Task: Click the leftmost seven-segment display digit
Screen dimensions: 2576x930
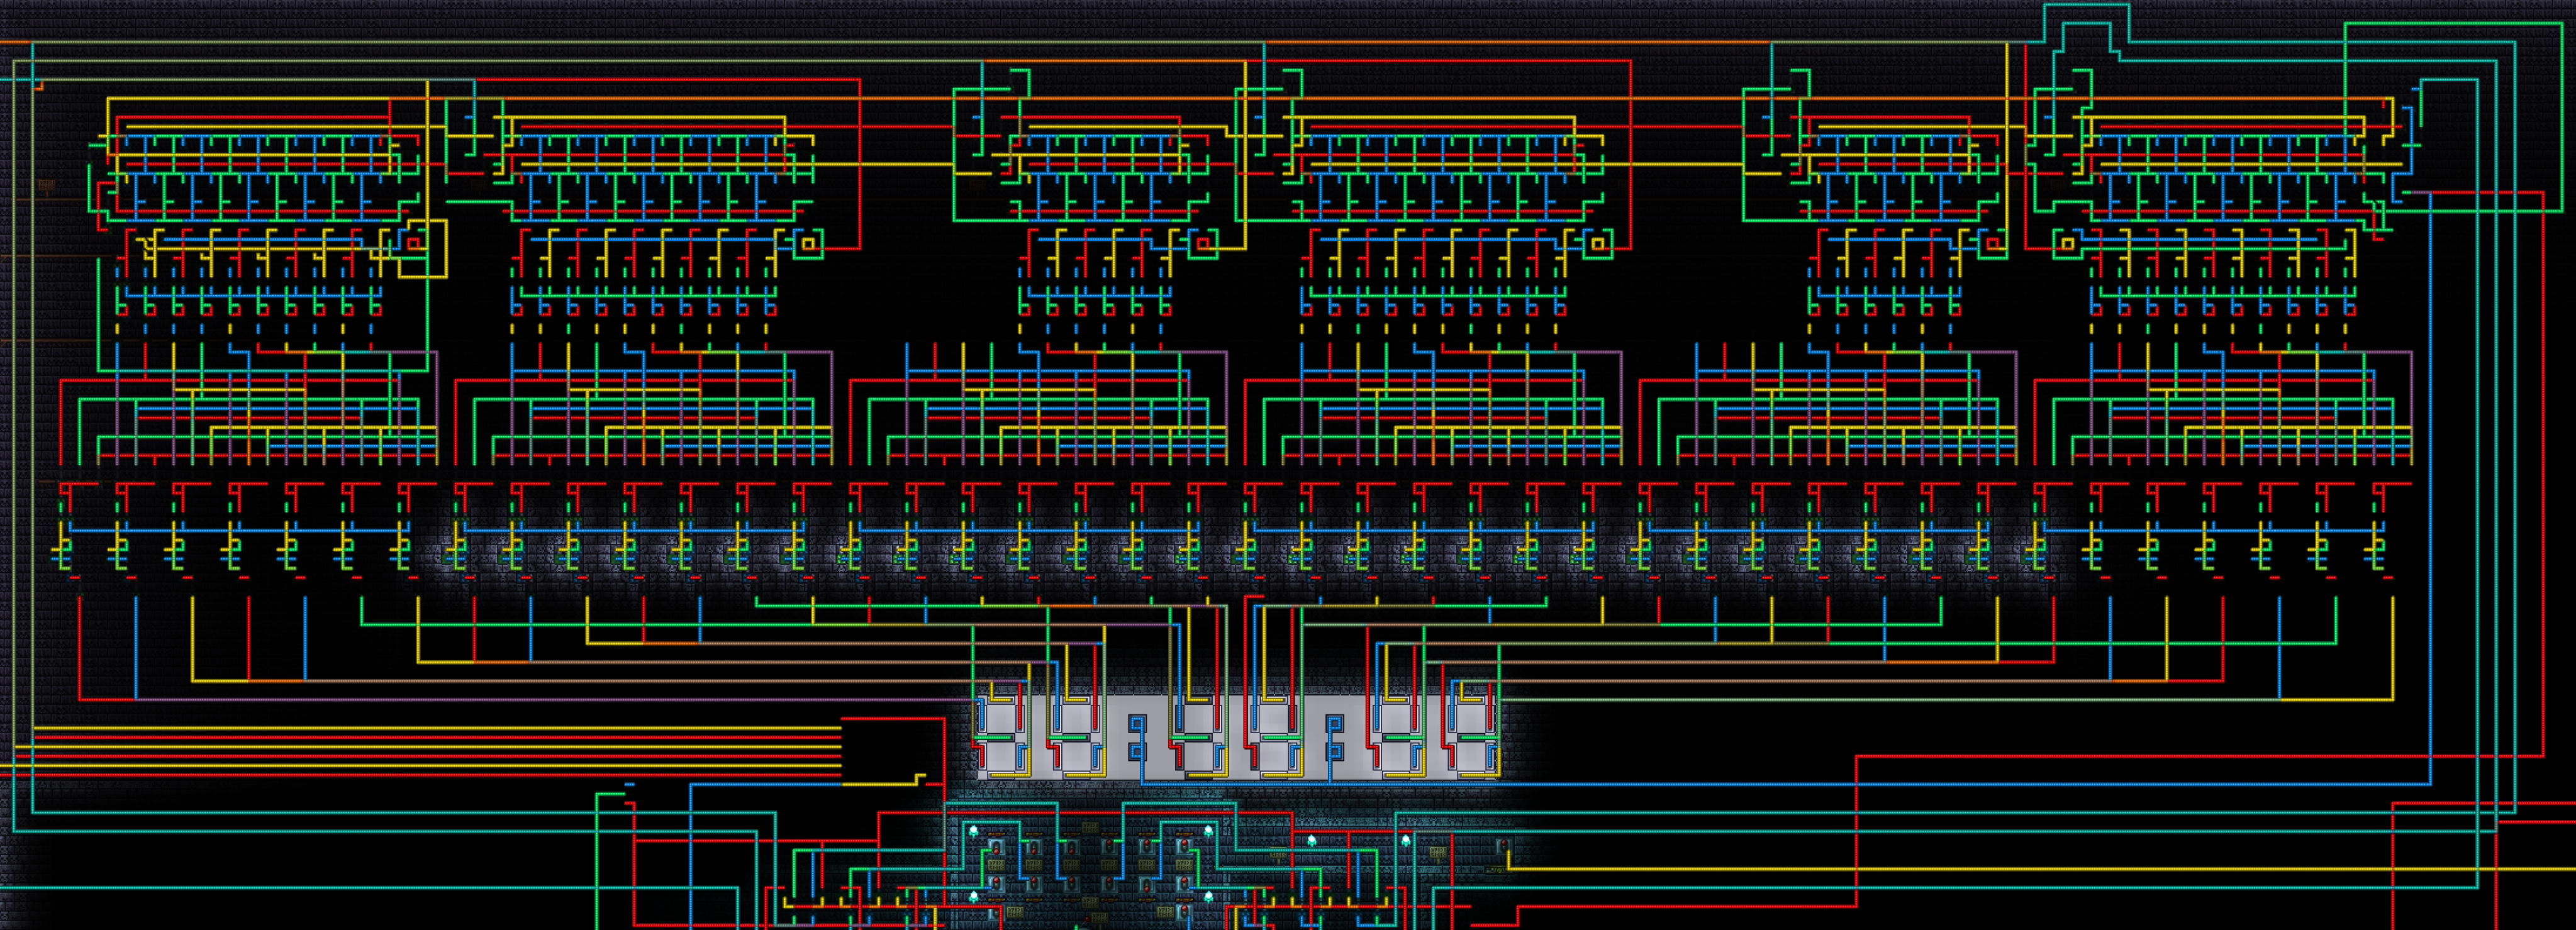Action: [1002, 738]
